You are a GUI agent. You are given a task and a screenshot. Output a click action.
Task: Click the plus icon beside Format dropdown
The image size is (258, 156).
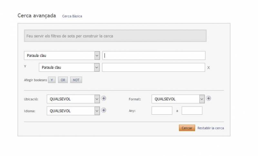[x=208, y=99]
